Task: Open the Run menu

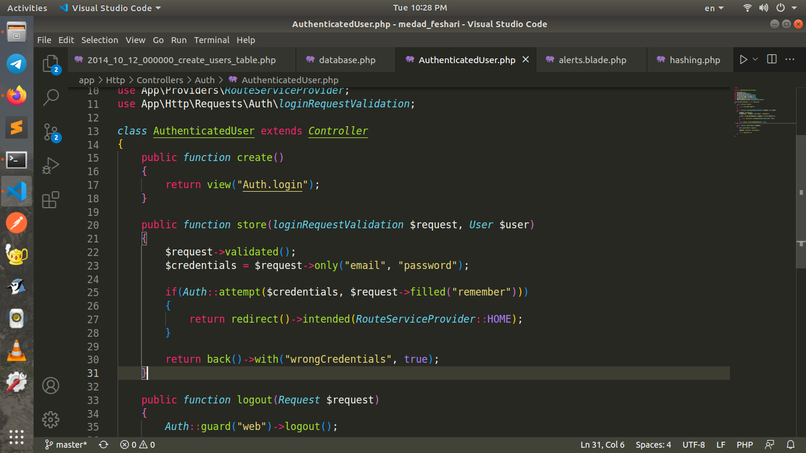Action: pos(179,40)
